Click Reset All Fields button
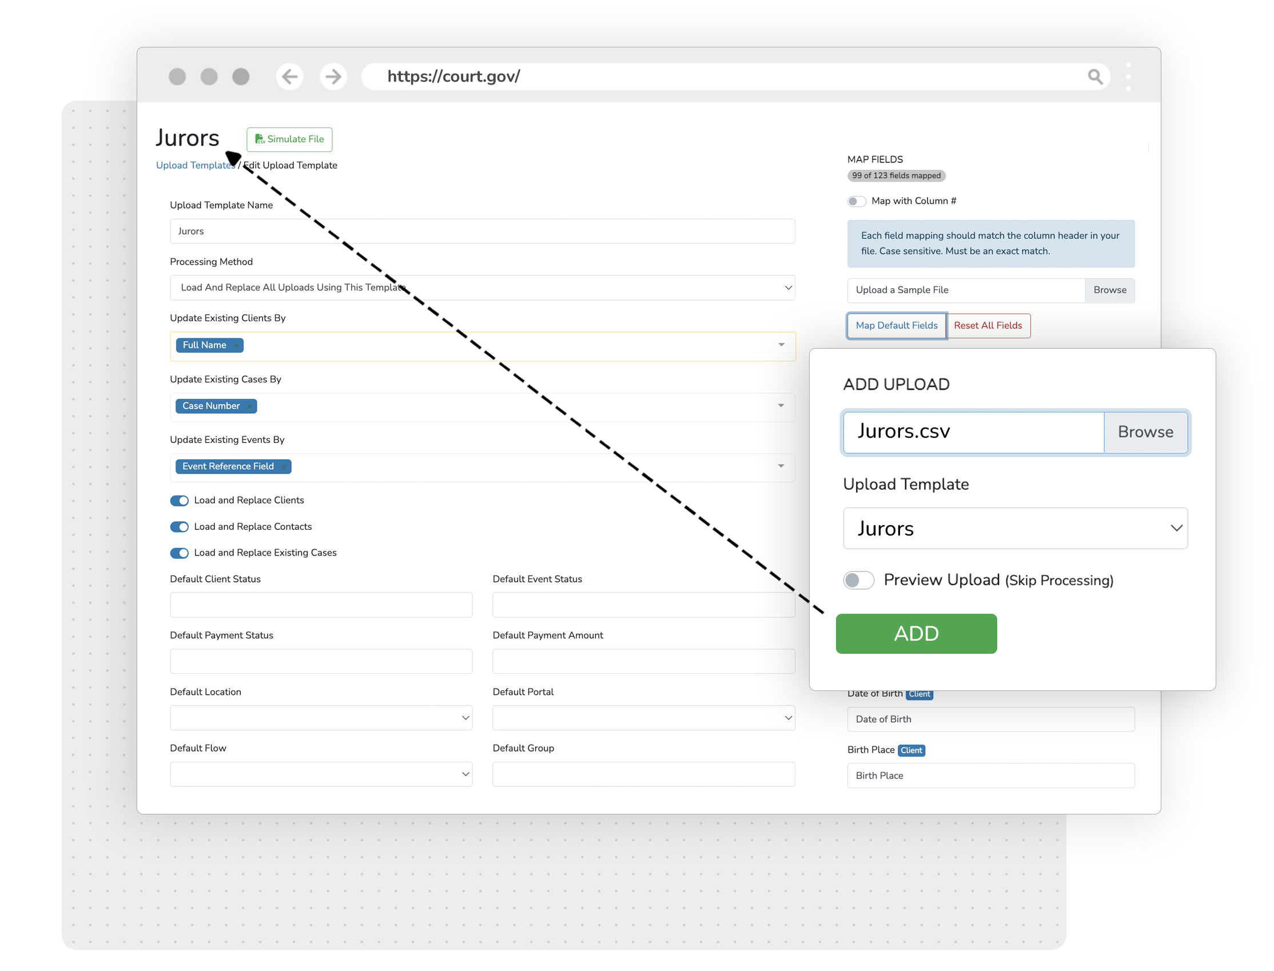This screenshot has width=1274, height=971. click(987, 325)
